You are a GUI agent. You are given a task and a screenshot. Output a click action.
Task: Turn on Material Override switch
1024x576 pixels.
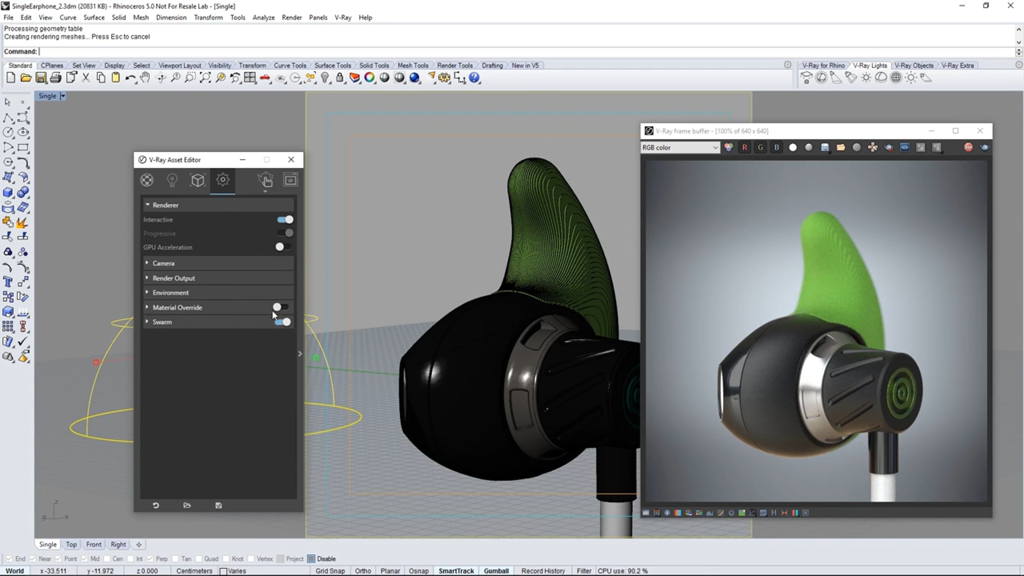point(281,307)
